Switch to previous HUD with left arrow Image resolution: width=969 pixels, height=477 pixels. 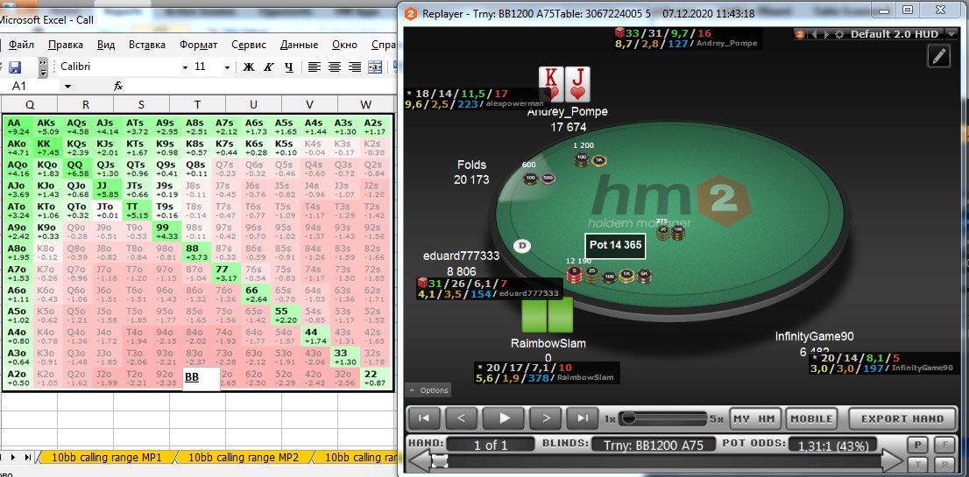coord(814,34)
